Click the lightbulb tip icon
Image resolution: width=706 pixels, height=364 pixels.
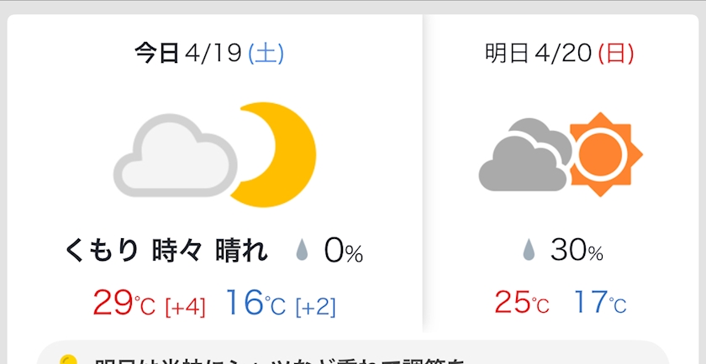point(69,360)
